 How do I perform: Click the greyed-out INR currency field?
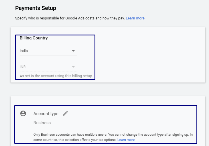(43, 67)
